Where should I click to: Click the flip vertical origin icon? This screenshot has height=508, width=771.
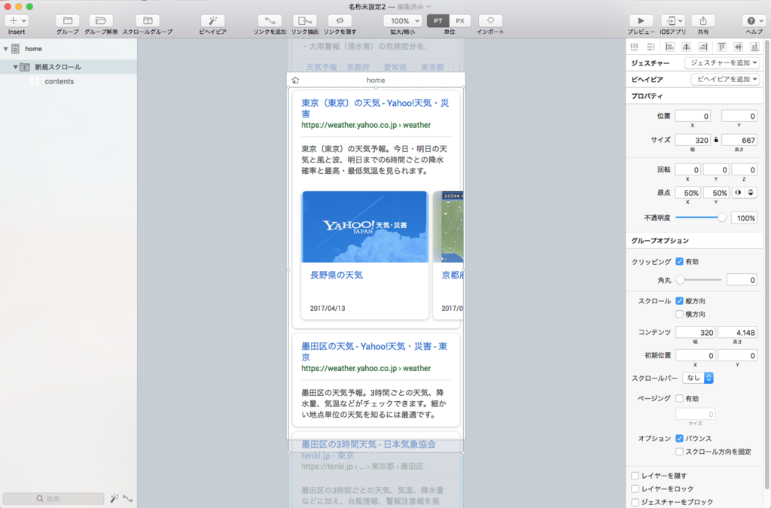tap(751, 193)
